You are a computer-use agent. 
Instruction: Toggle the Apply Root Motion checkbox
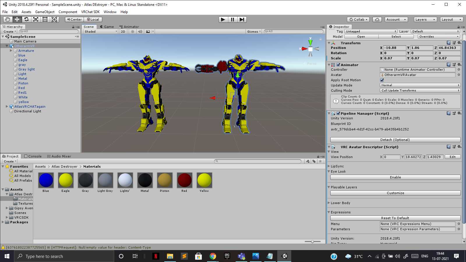pyautogui.click(x=382, y=80)
